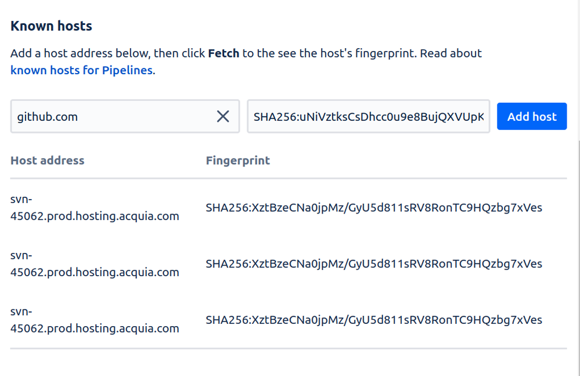Click the "Add a host address below" text
The image size is (580, 376).
[80, 53]
